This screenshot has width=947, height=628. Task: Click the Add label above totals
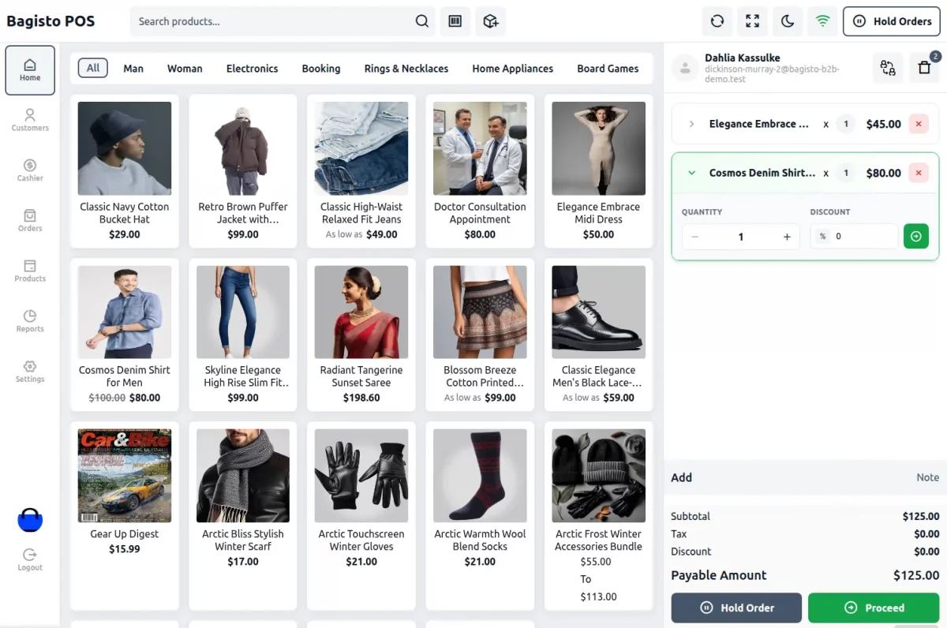coord(681,477)
